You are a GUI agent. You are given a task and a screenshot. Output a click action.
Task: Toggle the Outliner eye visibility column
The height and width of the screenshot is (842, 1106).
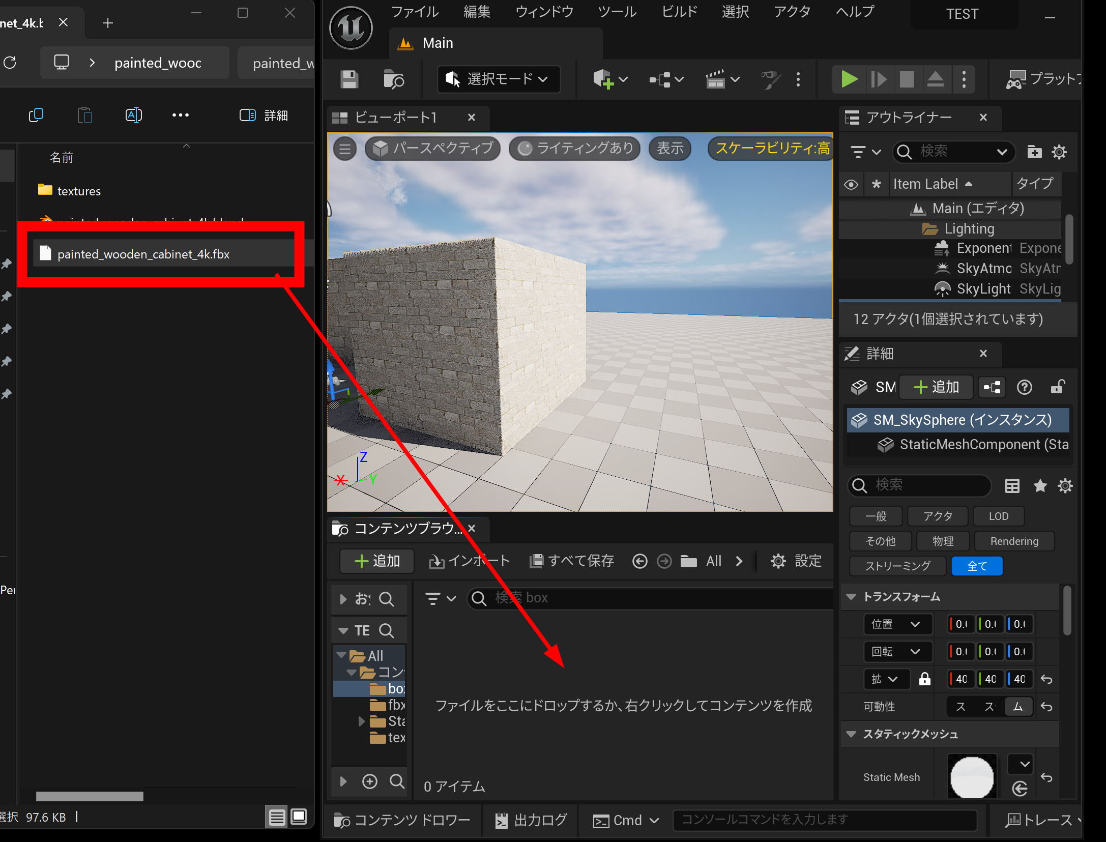pos(851,184)
